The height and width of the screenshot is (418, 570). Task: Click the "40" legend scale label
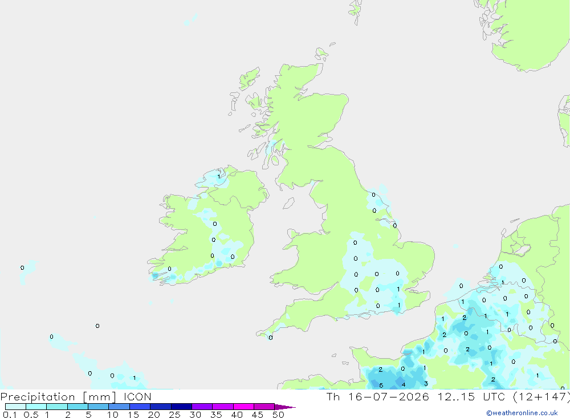pos(237,415)
